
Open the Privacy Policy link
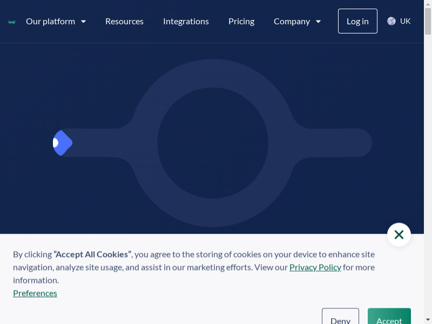[315, 267]
